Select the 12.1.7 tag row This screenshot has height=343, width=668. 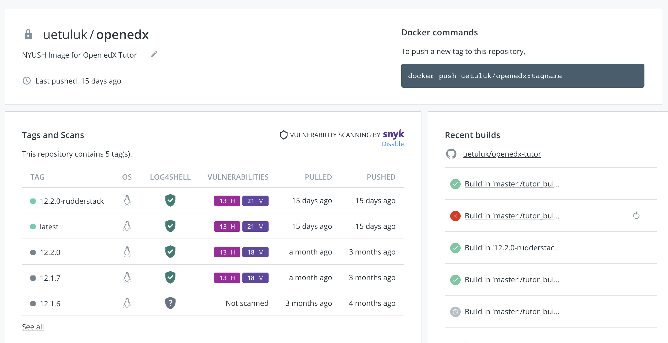[x=213, y=278]
